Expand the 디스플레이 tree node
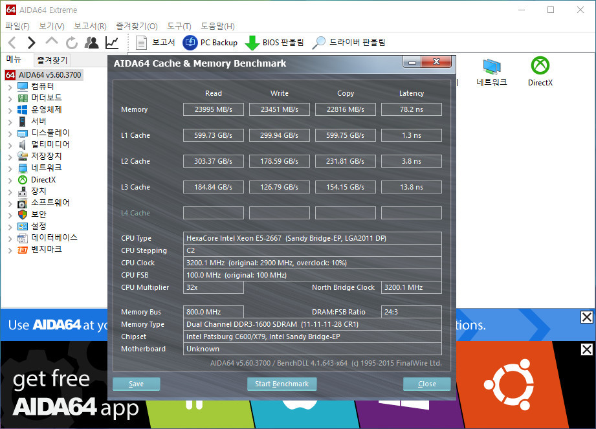Screen dimensions: 596x429 (x=10, y=134)
